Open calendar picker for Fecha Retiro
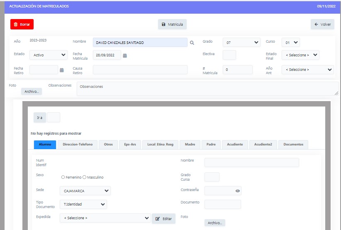 click(x=62, y=70)
